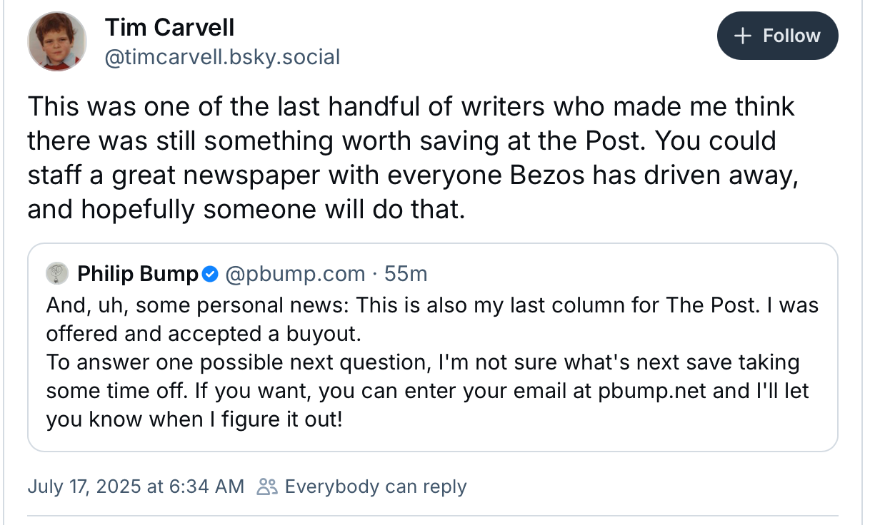
Task: Click "you know when I figure it out!" line
Action: (x=194, y=420)
